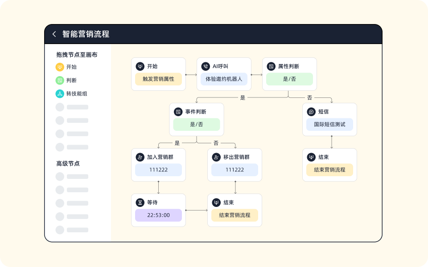Click the start icon on the 开始 canvas node
The width and height of the screenshot is (428, 267).
tap(140, 66)
